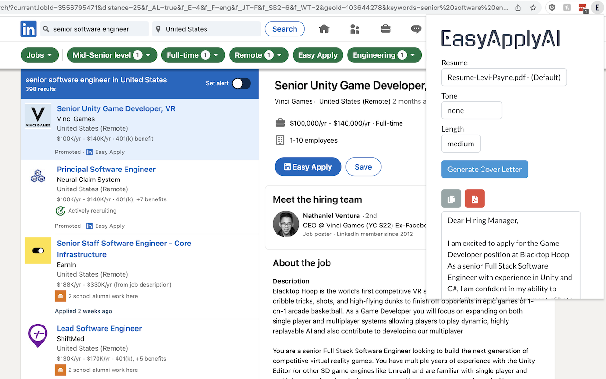This screenshot has height=379, width=606.
Task: Open the Mid-Senior level filter dropdown
Action: (x=112, y=55)
